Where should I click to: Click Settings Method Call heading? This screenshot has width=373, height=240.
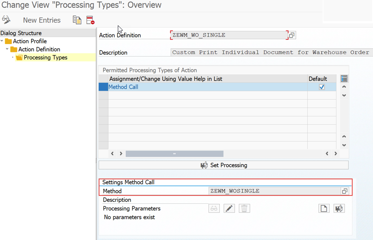point(128,182)
